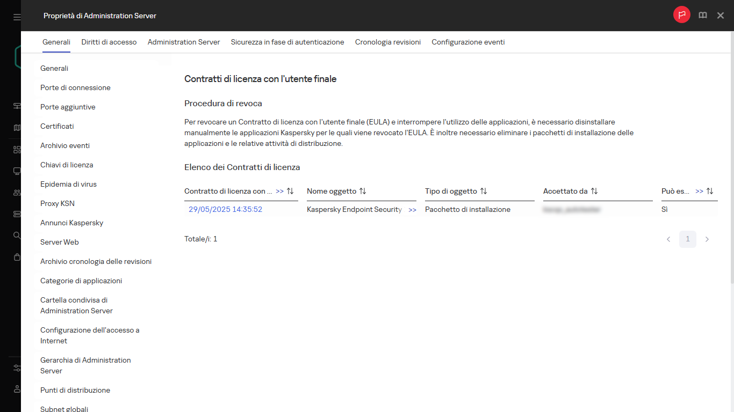This screenshot has height=412, width=734.
Task: Sort by Accettato da column
Action: pos(594,192)
